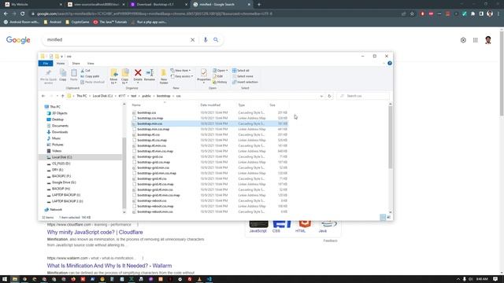Click Cut in the Clipboard group

[86, 71]
